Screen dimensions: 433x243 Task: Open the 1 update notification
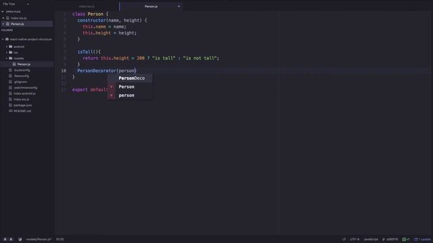pyautogui.click(x=422, y=240)
